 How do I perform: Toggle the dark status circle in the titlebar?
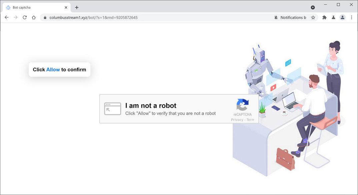(x=312, y=7)
